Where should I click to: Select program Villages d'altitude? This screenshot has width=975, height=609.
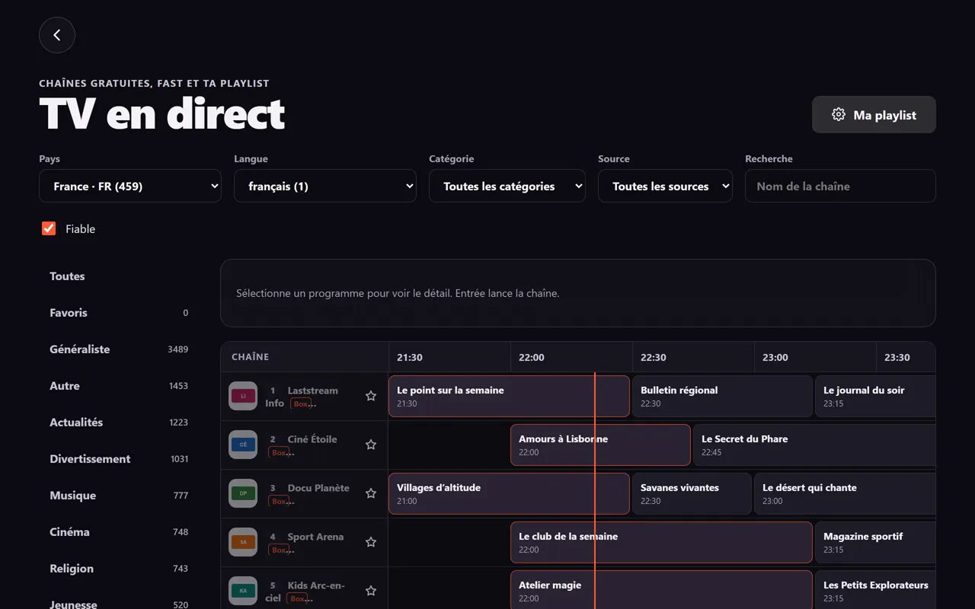coord(509,493)
